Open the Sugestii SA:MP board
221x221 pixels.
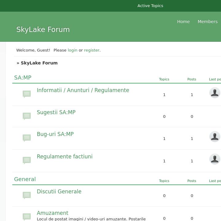[56, 112]
